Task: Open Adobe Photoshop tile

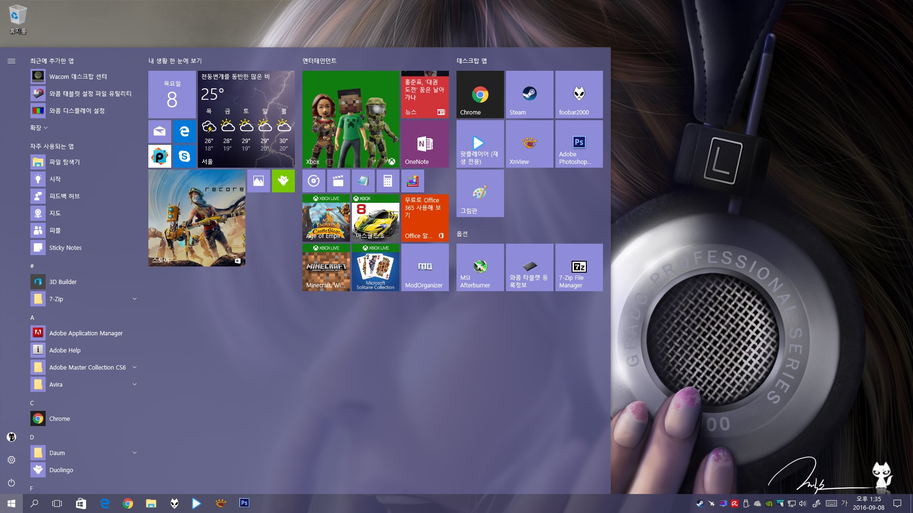Action: [x=579, y=144]
